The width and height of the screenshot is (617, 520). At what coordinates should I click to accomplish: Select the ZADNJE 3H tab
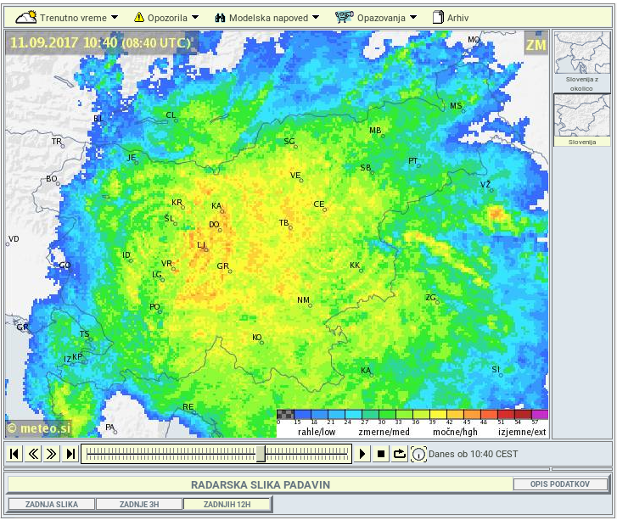[x=139, y=504]
